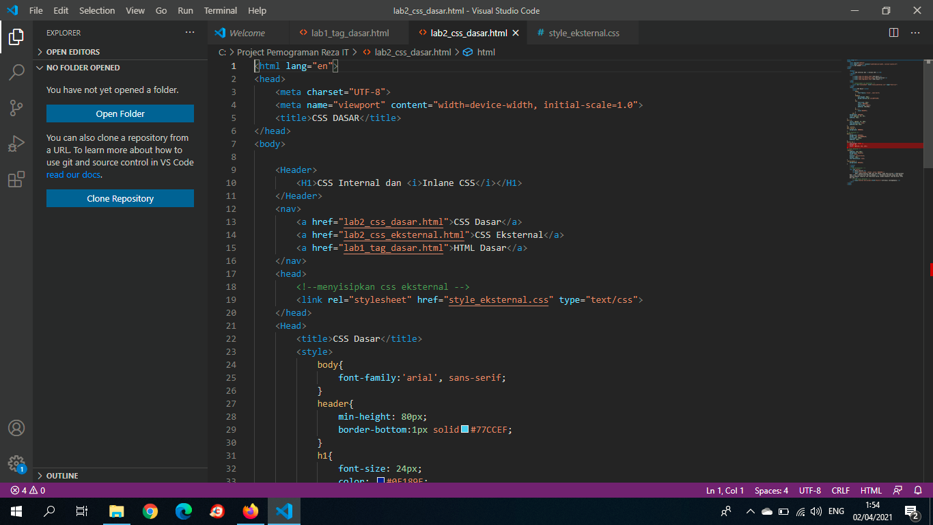933x525 pixels.
Task: Click Project Pemograman Reza IT breadcrumb
Action: coord(292,52)
